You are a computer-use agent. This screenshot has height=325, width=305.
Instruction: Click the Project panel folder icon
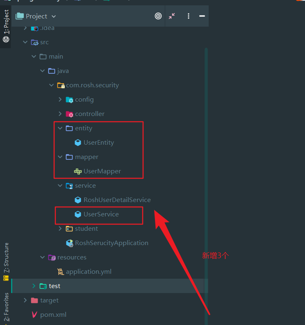click(20, 16)
